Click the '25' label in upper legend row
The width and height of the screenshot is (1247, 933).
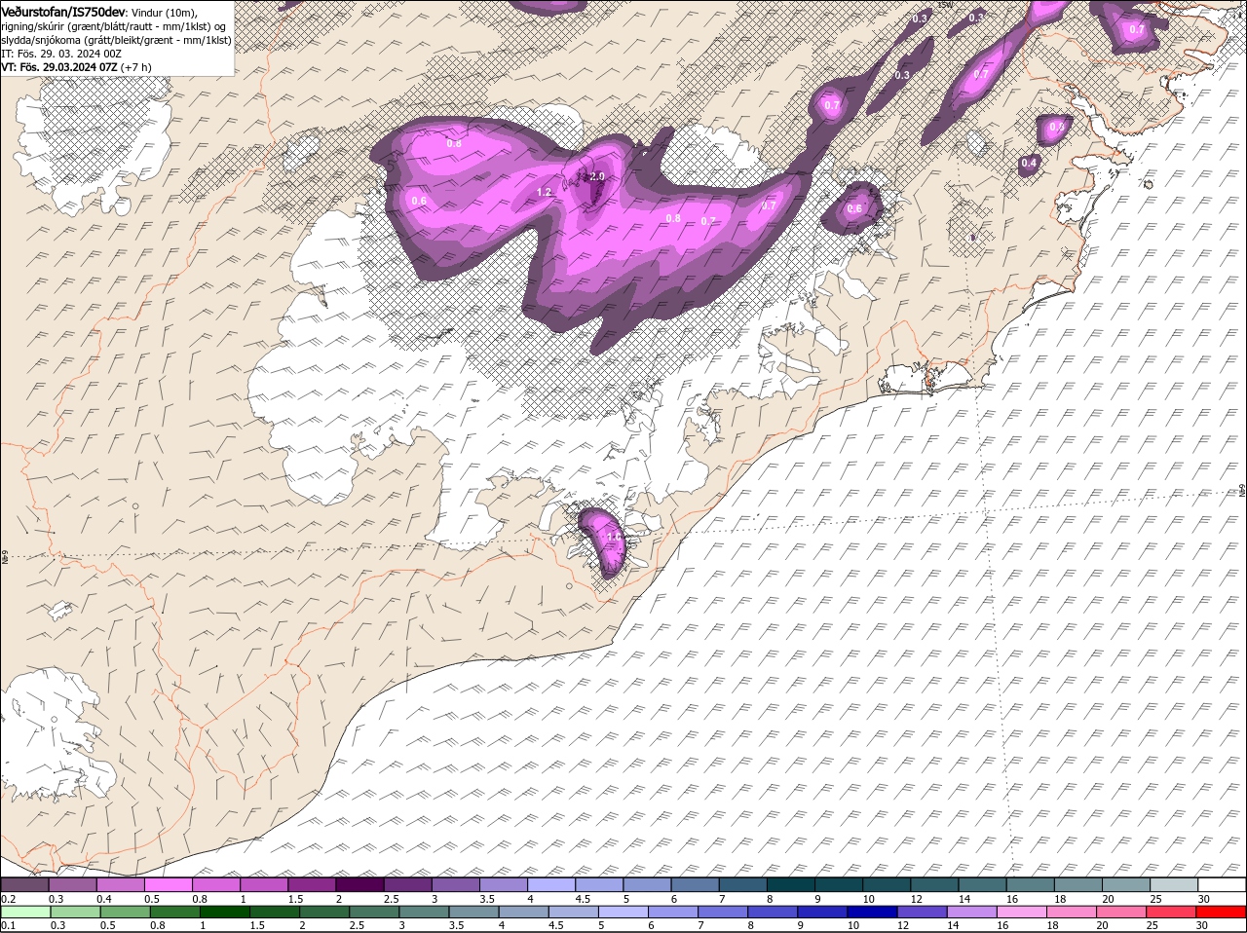tap(1156, 899)
